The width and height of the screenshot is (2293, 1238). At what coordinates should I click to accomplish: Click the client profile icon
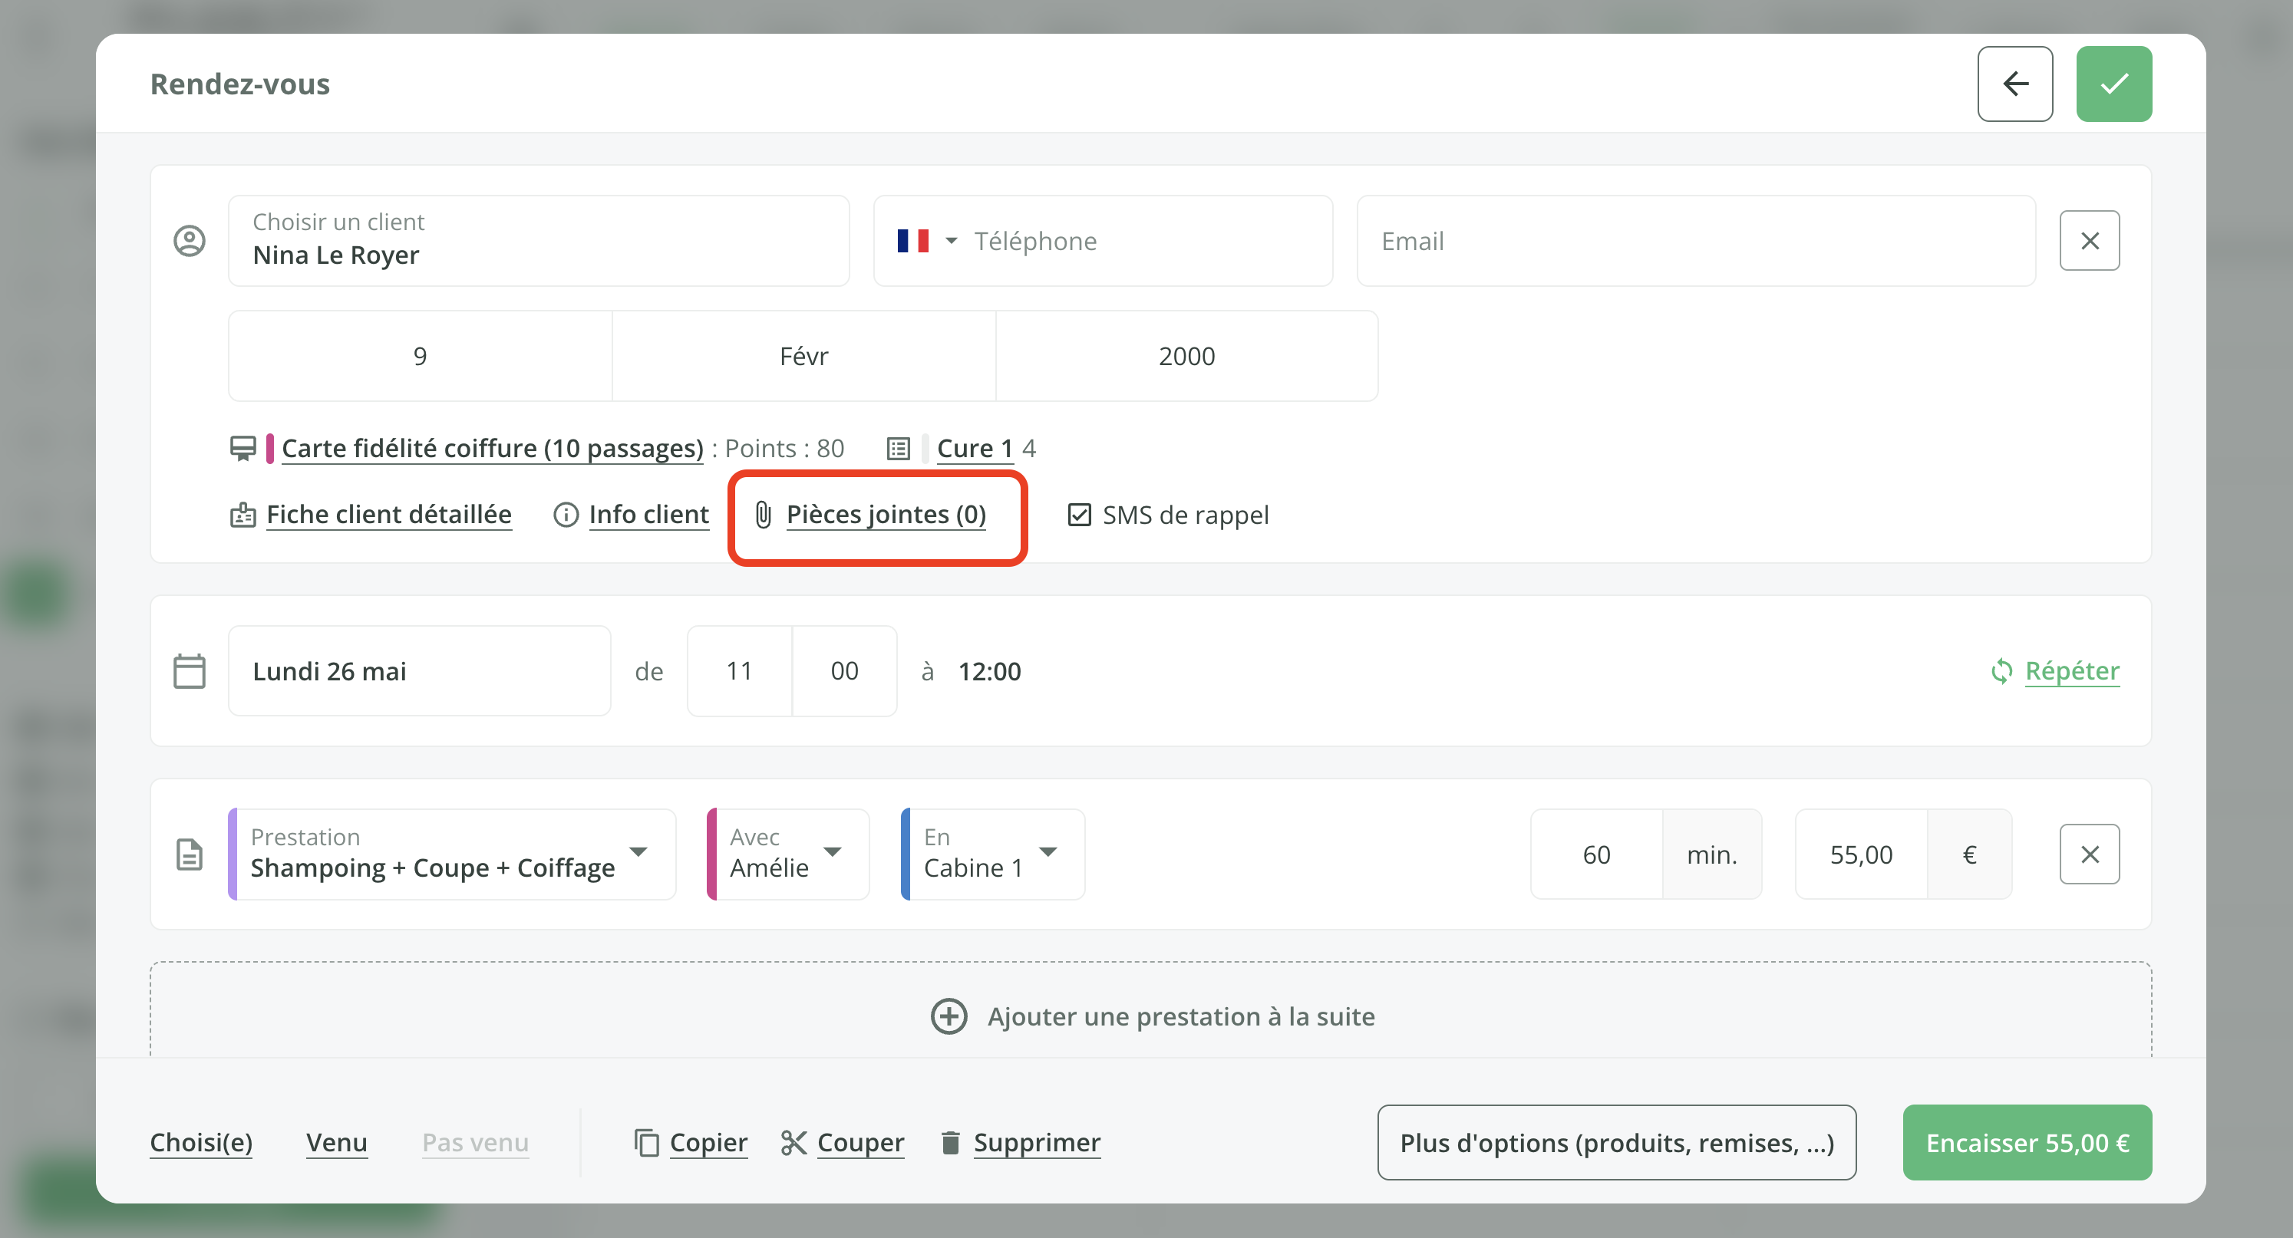[190, 240]
